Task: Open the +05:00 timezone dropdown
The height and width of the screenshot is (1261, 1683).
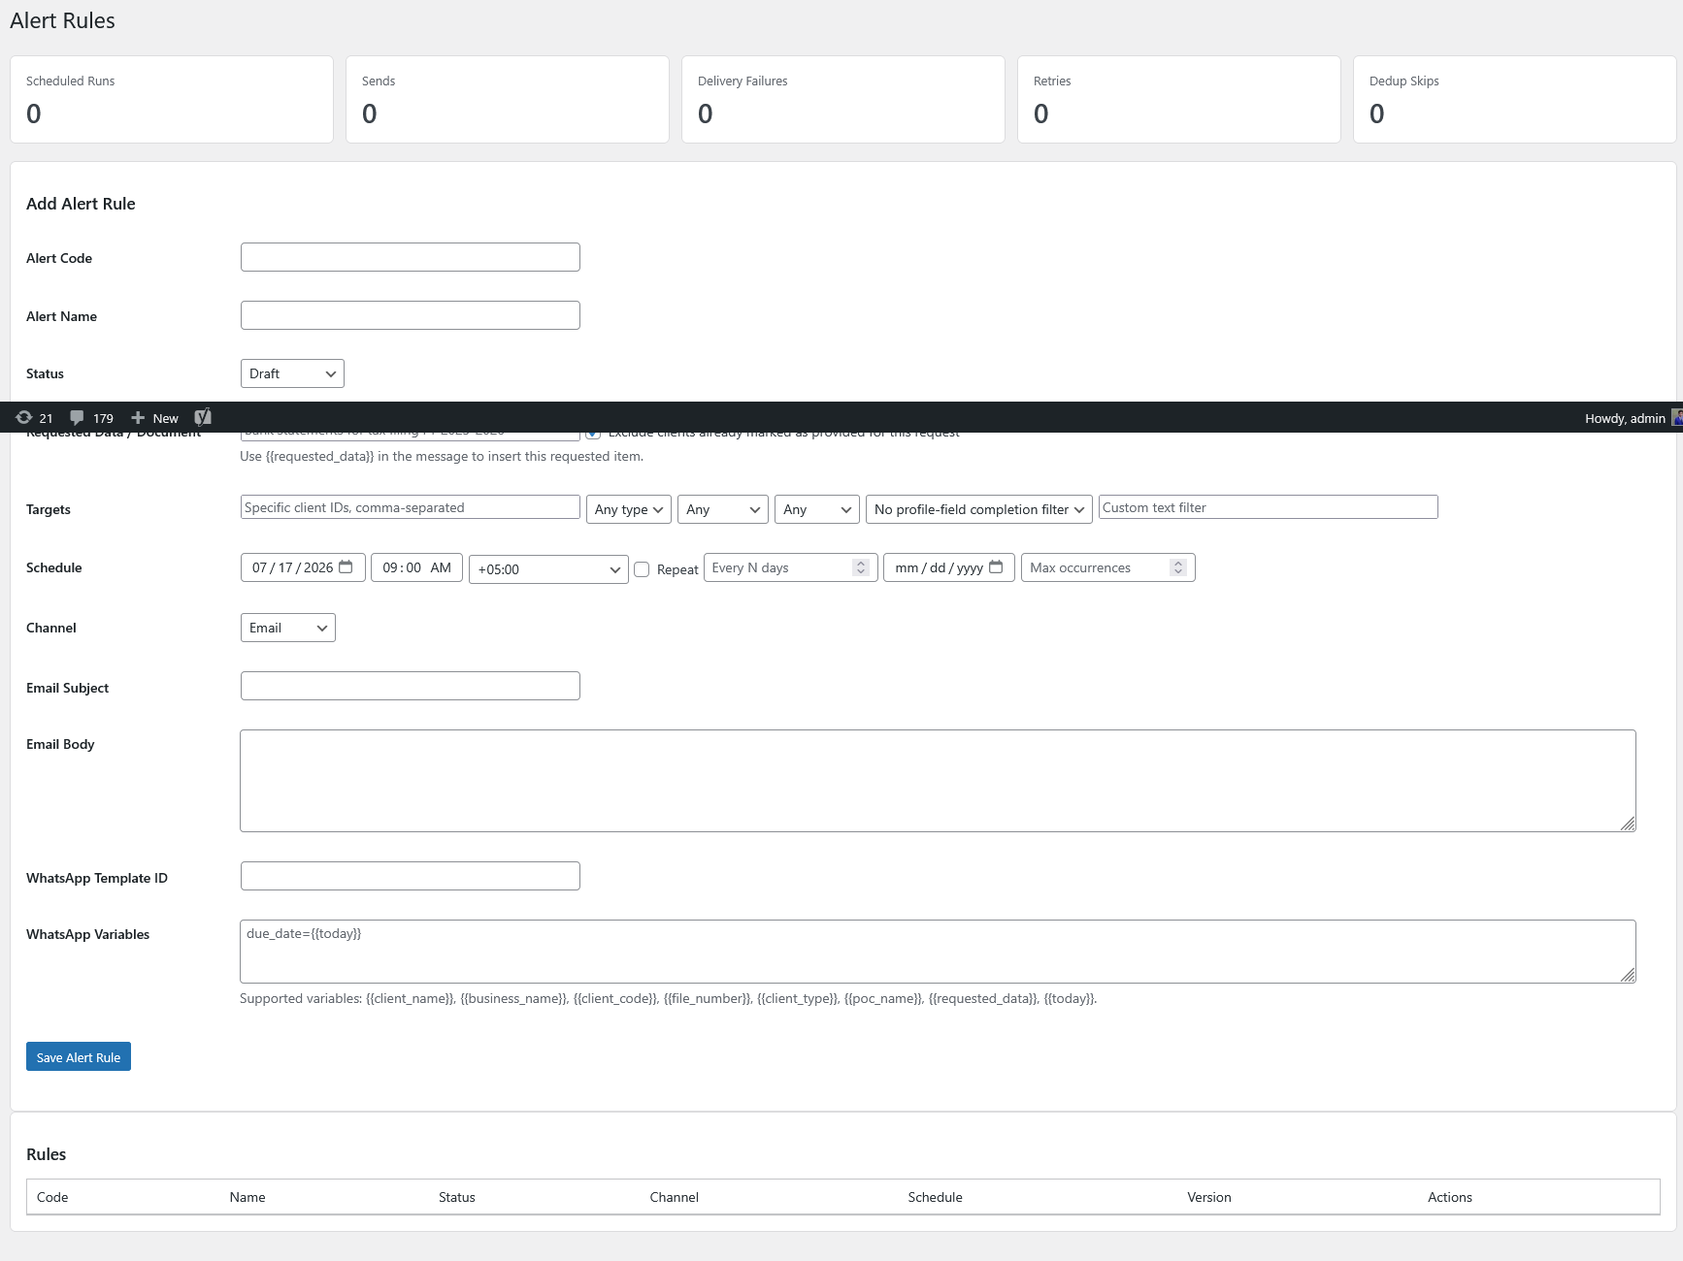Action: (548, 569)
